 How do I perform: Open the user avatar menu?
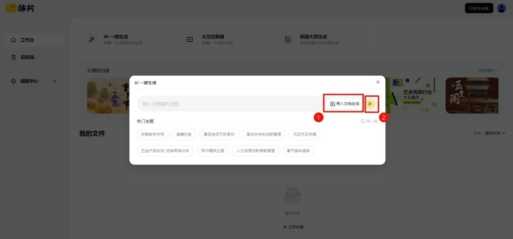501,8
